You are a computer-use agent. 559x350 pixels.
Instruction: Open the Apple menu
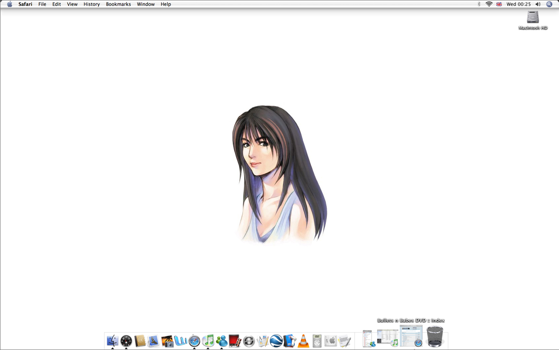pyautogui.click(x=9, y=4)
